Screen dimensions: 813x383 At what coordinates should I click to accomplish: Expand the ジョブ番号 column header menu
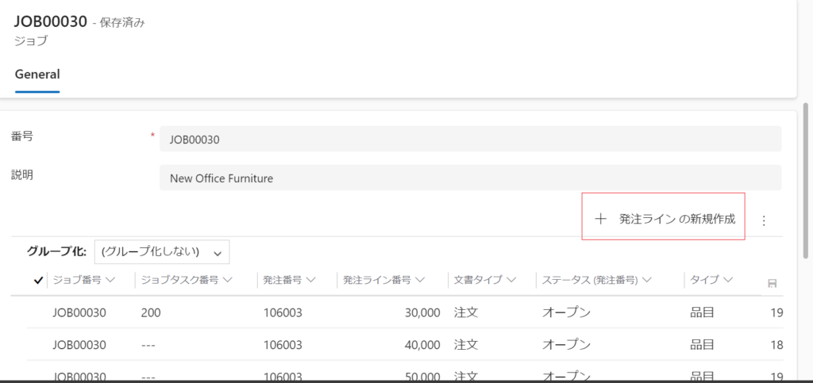pyautogui.click(x=110, y=280)
